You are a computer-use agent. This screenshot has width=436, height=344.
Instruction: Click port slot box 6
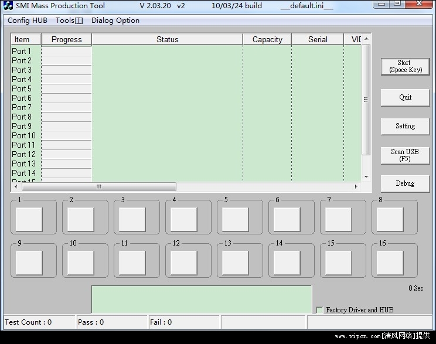click(287, 219)
